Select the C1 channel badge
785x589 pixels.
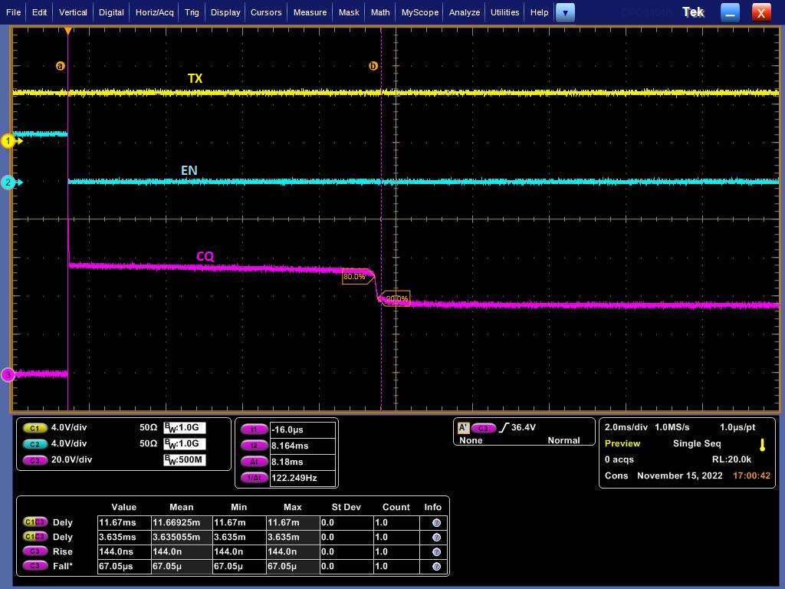pos(34,429)
